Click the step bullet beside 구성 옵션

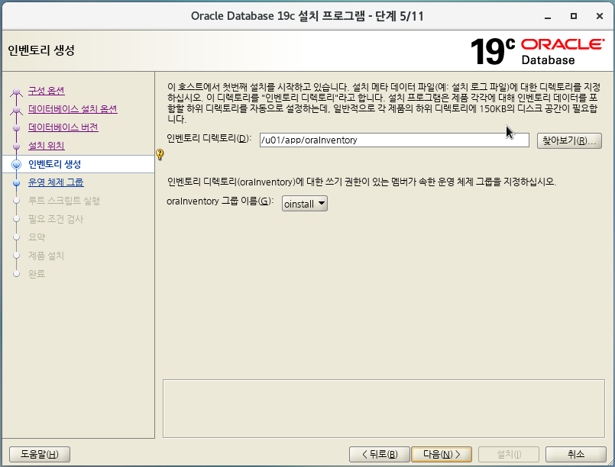(x=16, y=92)
